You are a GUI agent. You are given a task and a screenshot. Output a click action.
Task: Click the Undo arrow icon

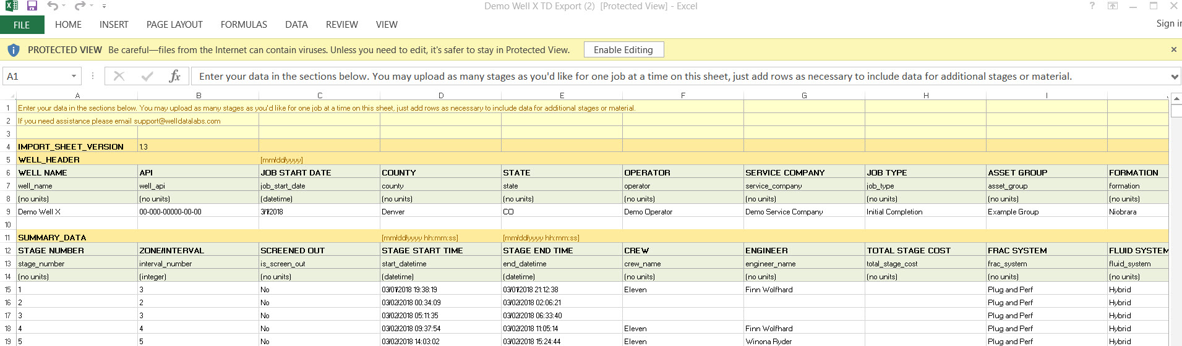(x=53, y=6)
